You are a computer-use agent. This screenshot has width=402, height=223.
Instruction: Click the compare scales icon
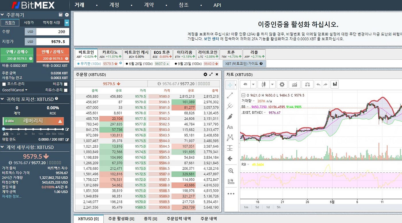(x=308, y=84)
